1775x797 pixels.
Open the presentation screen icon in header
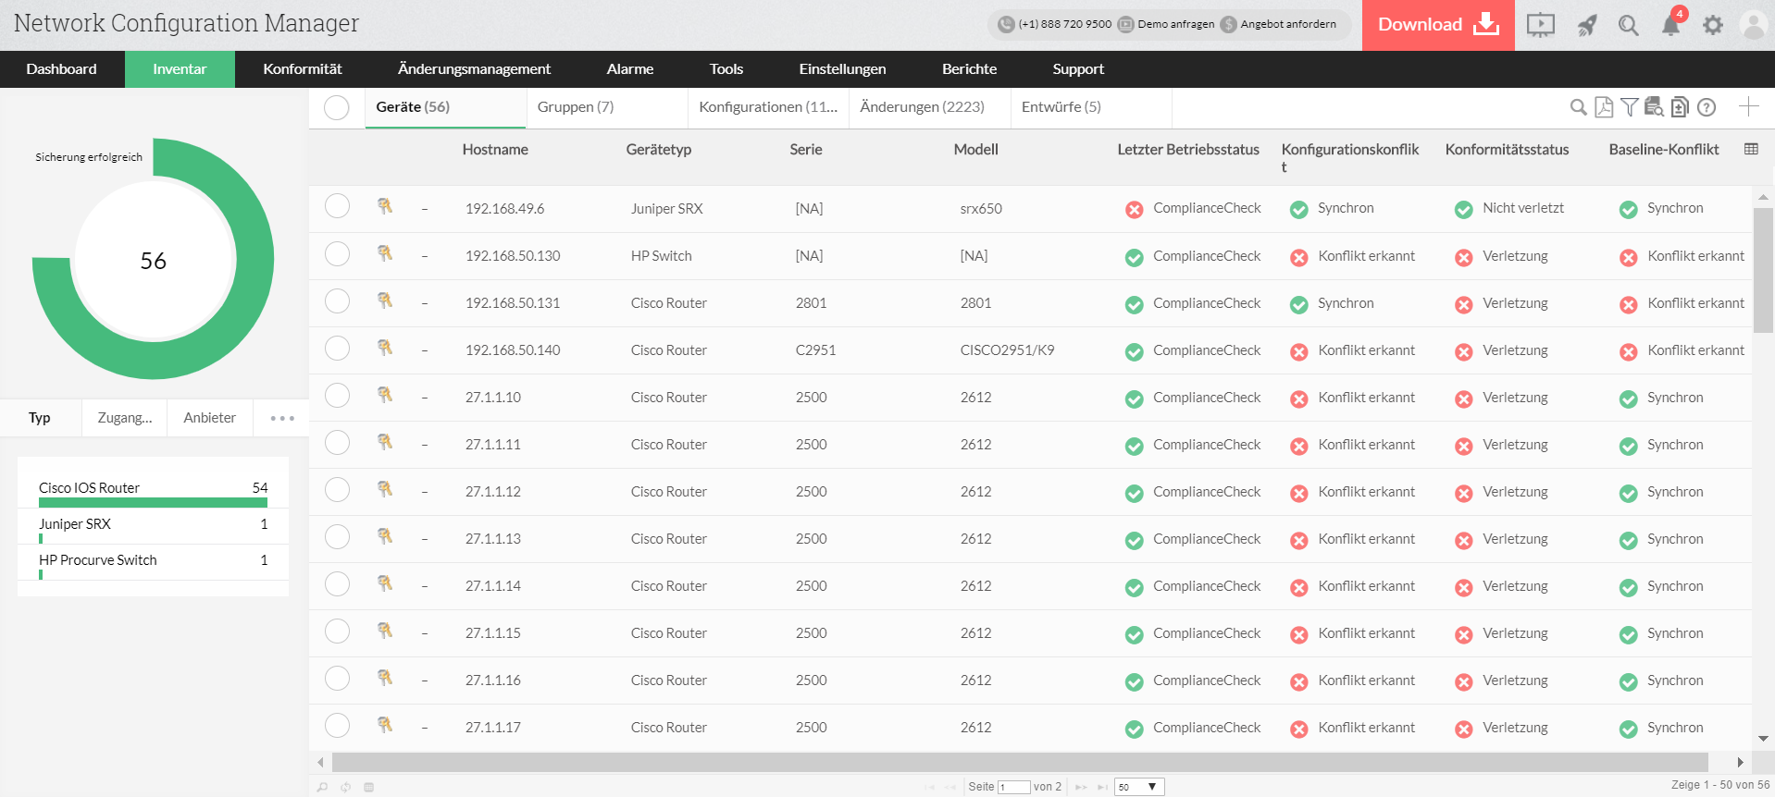coord(1540,25)
